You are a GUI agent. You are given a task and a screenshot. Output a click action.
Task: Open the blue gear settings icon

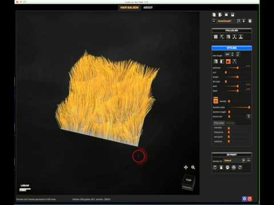pos(244,199)
